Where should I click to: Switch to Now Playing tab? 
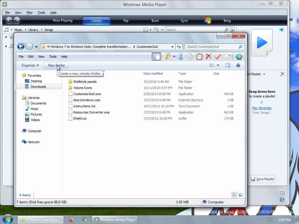[62, 21]
